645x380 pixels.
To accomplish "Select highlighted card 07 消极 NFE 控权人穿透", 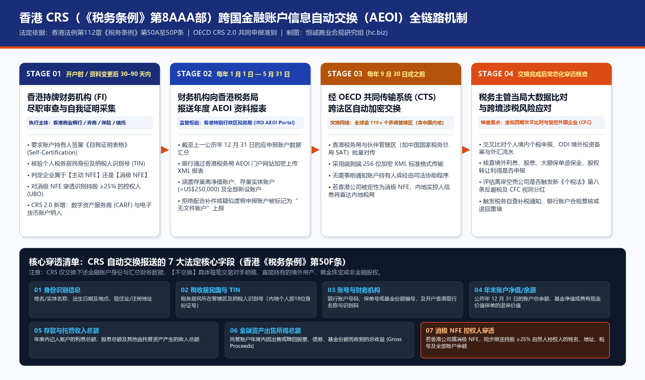I will tap(515, 340).
